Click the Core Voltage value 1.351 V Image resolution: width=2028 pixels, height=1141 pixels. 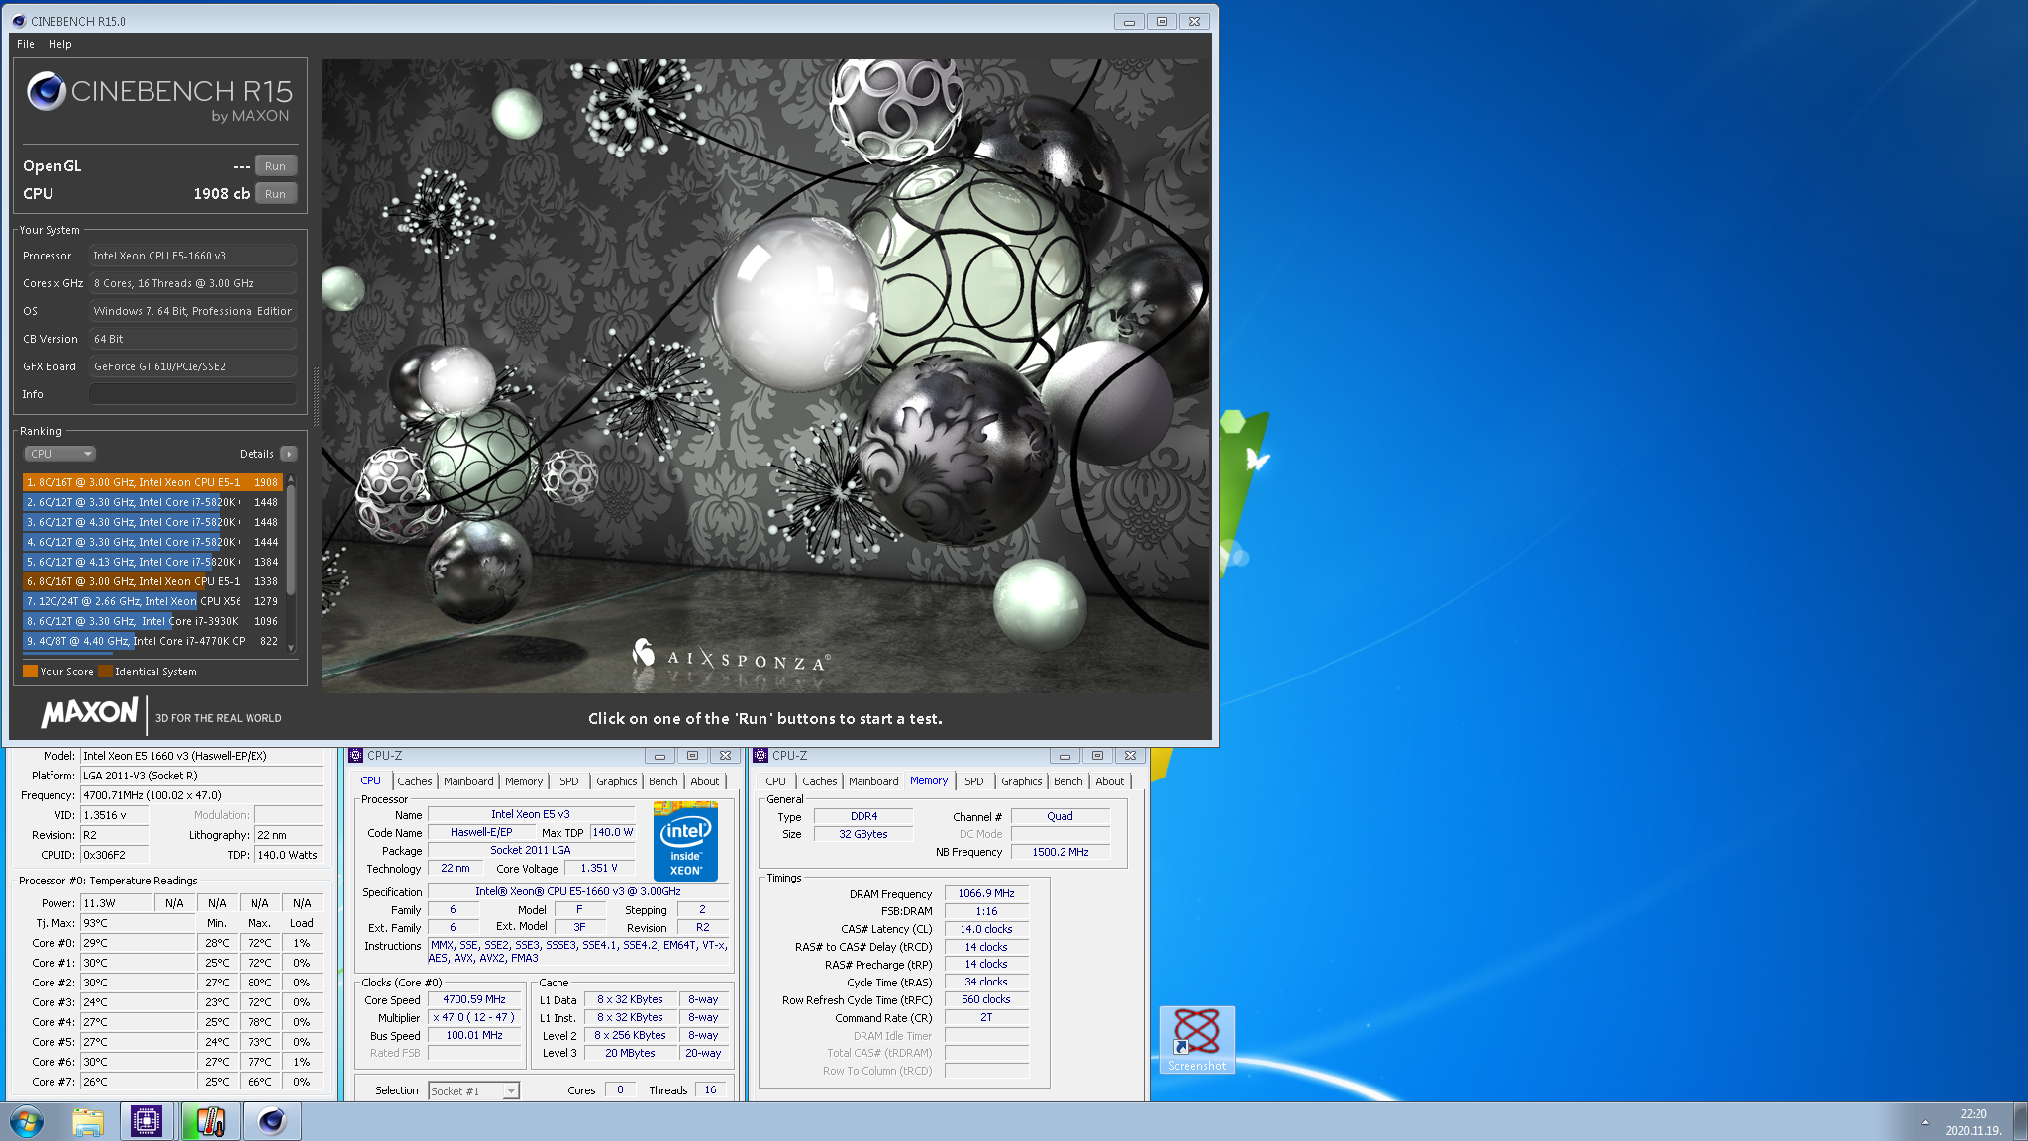click(x=599, y=868)
